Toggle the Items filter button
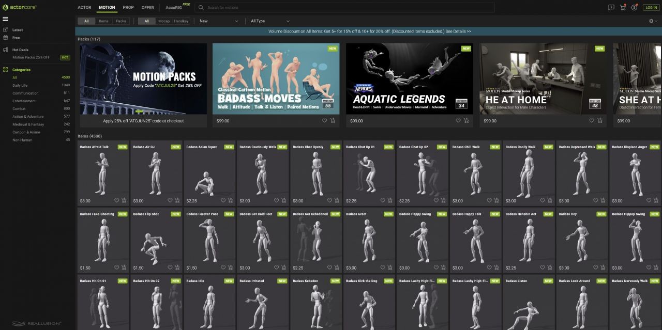Viewport: 662px width, 330px height. pos(104,21)
